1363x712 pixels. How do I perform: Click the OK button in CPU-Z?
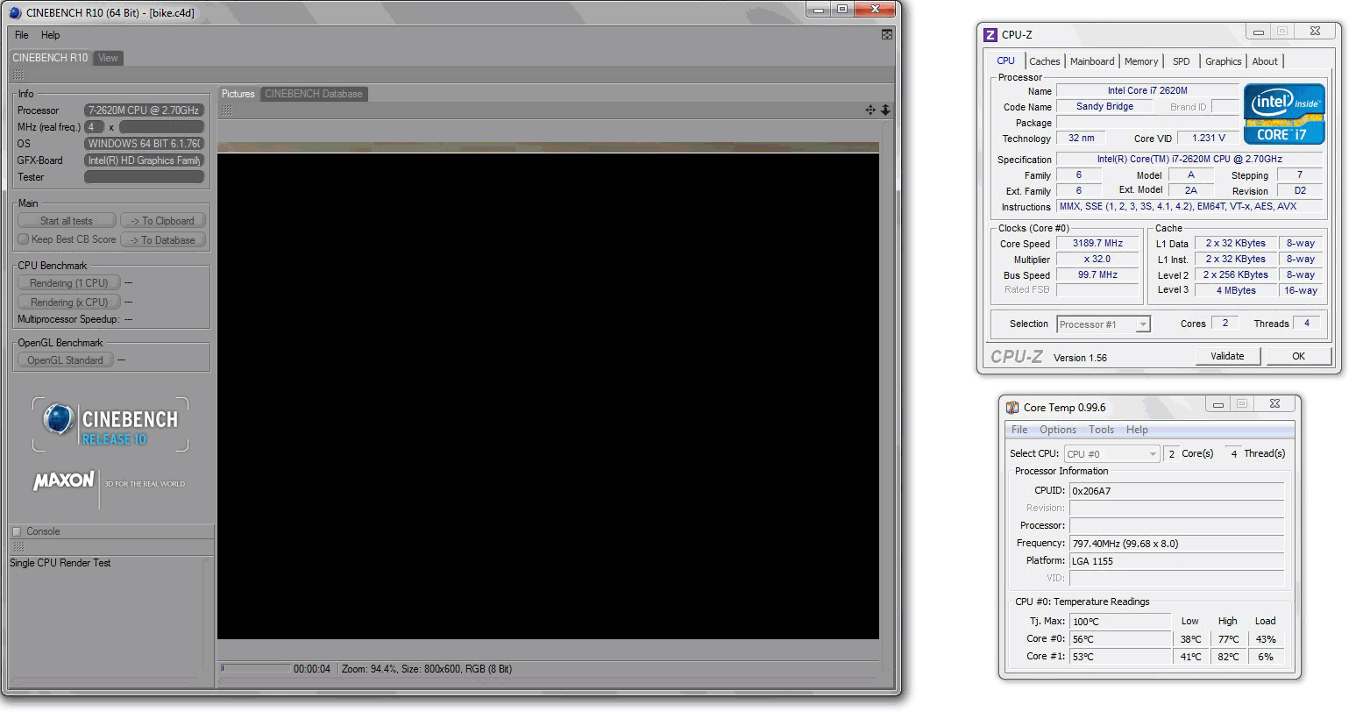point(1298,356)
